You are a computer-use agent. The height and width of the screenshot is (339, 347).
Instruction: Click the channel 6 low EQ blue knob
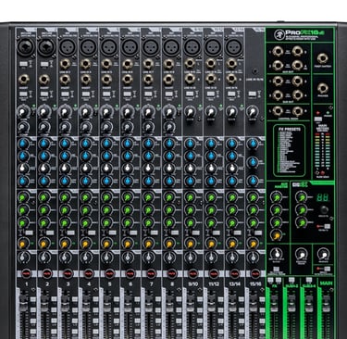pos(128,181)
